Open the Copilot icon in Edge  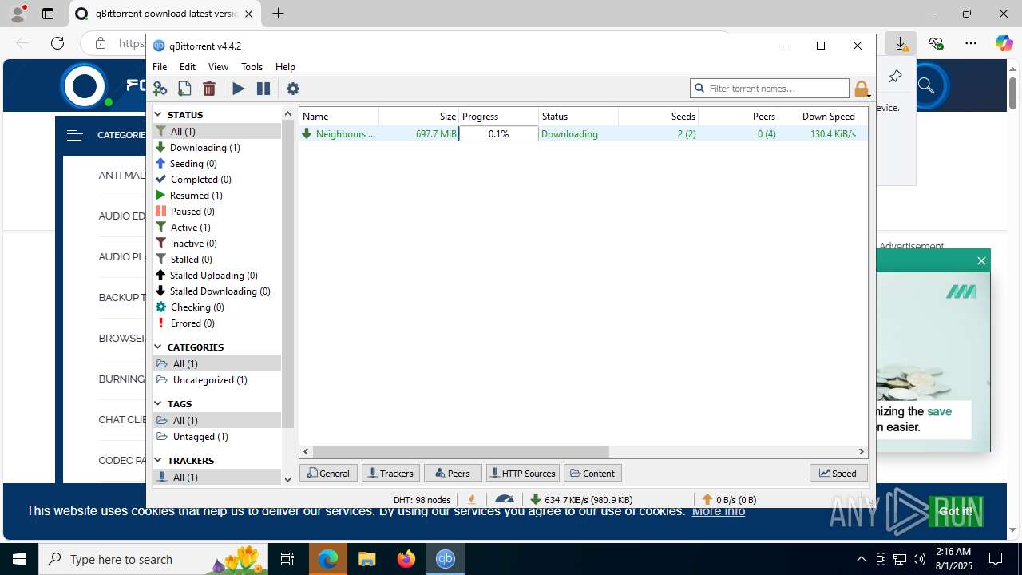[1004, 43]
